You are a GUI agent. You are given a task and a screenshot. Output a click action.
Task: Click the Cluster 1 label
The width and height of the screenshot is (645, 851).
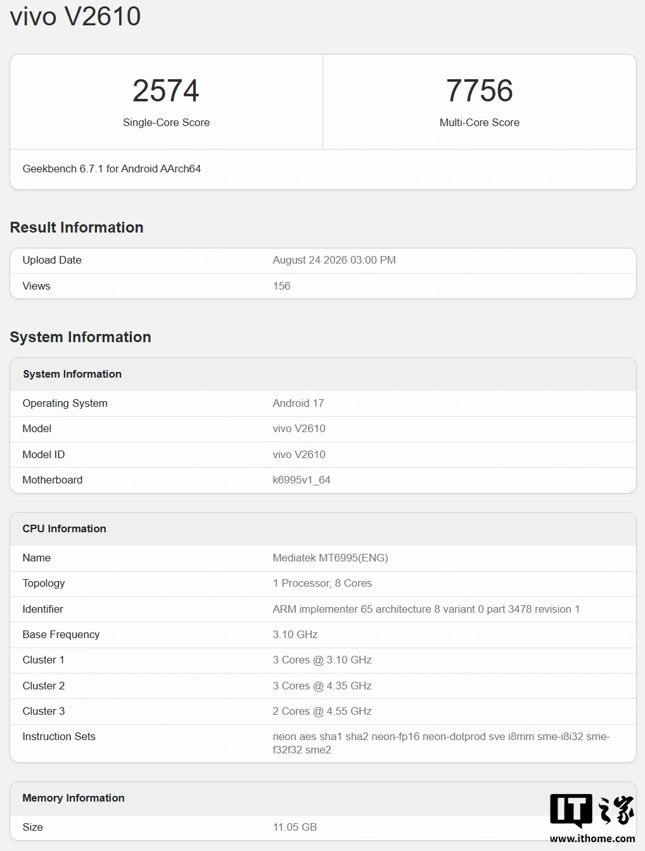pyautogui.click(x=44, y=660)
